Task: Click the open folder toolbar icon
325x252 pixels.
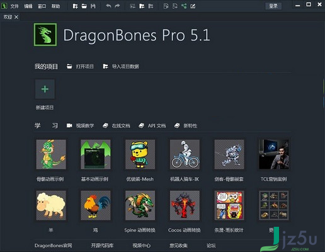Action: [x=84, y=6]
